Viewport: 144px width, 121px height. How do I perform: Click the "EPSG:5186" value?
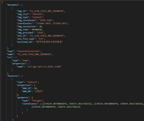[x=46, y=20]
